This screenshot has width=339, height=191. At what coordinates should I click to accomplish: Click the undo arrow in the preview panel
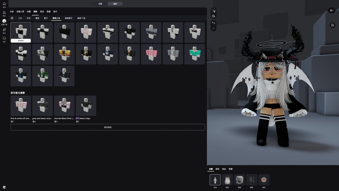[x=214, y=23]
